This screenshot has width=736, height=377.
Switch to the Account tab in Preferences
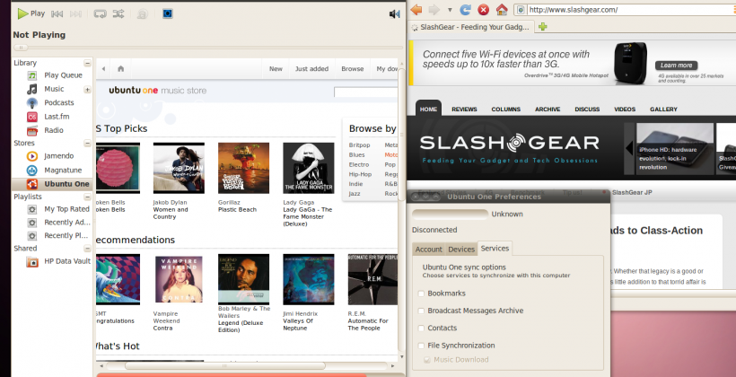tap(428, 250)
